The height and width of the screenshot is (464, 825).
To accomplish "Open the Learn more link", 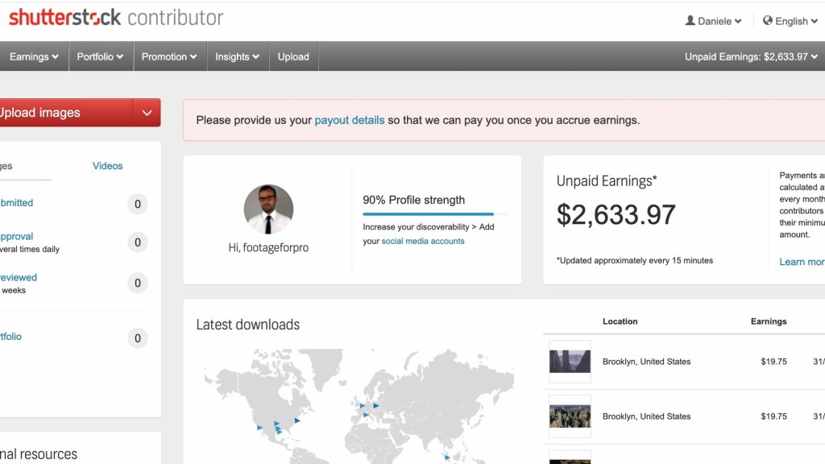I will click(x=802, y=262).
